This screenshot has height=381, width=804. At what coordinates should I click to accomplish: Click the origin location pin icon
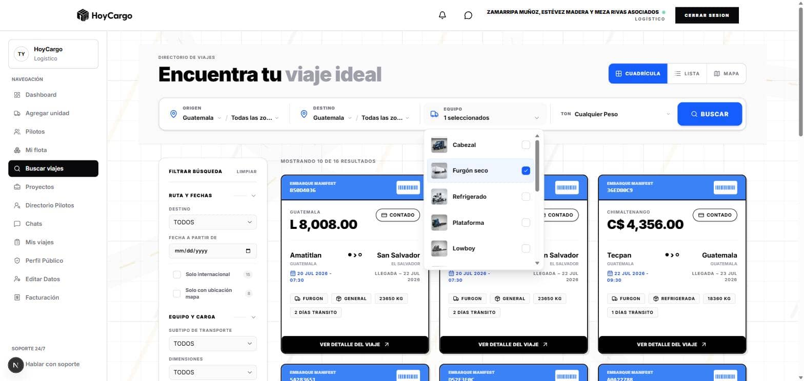[173, 114]
